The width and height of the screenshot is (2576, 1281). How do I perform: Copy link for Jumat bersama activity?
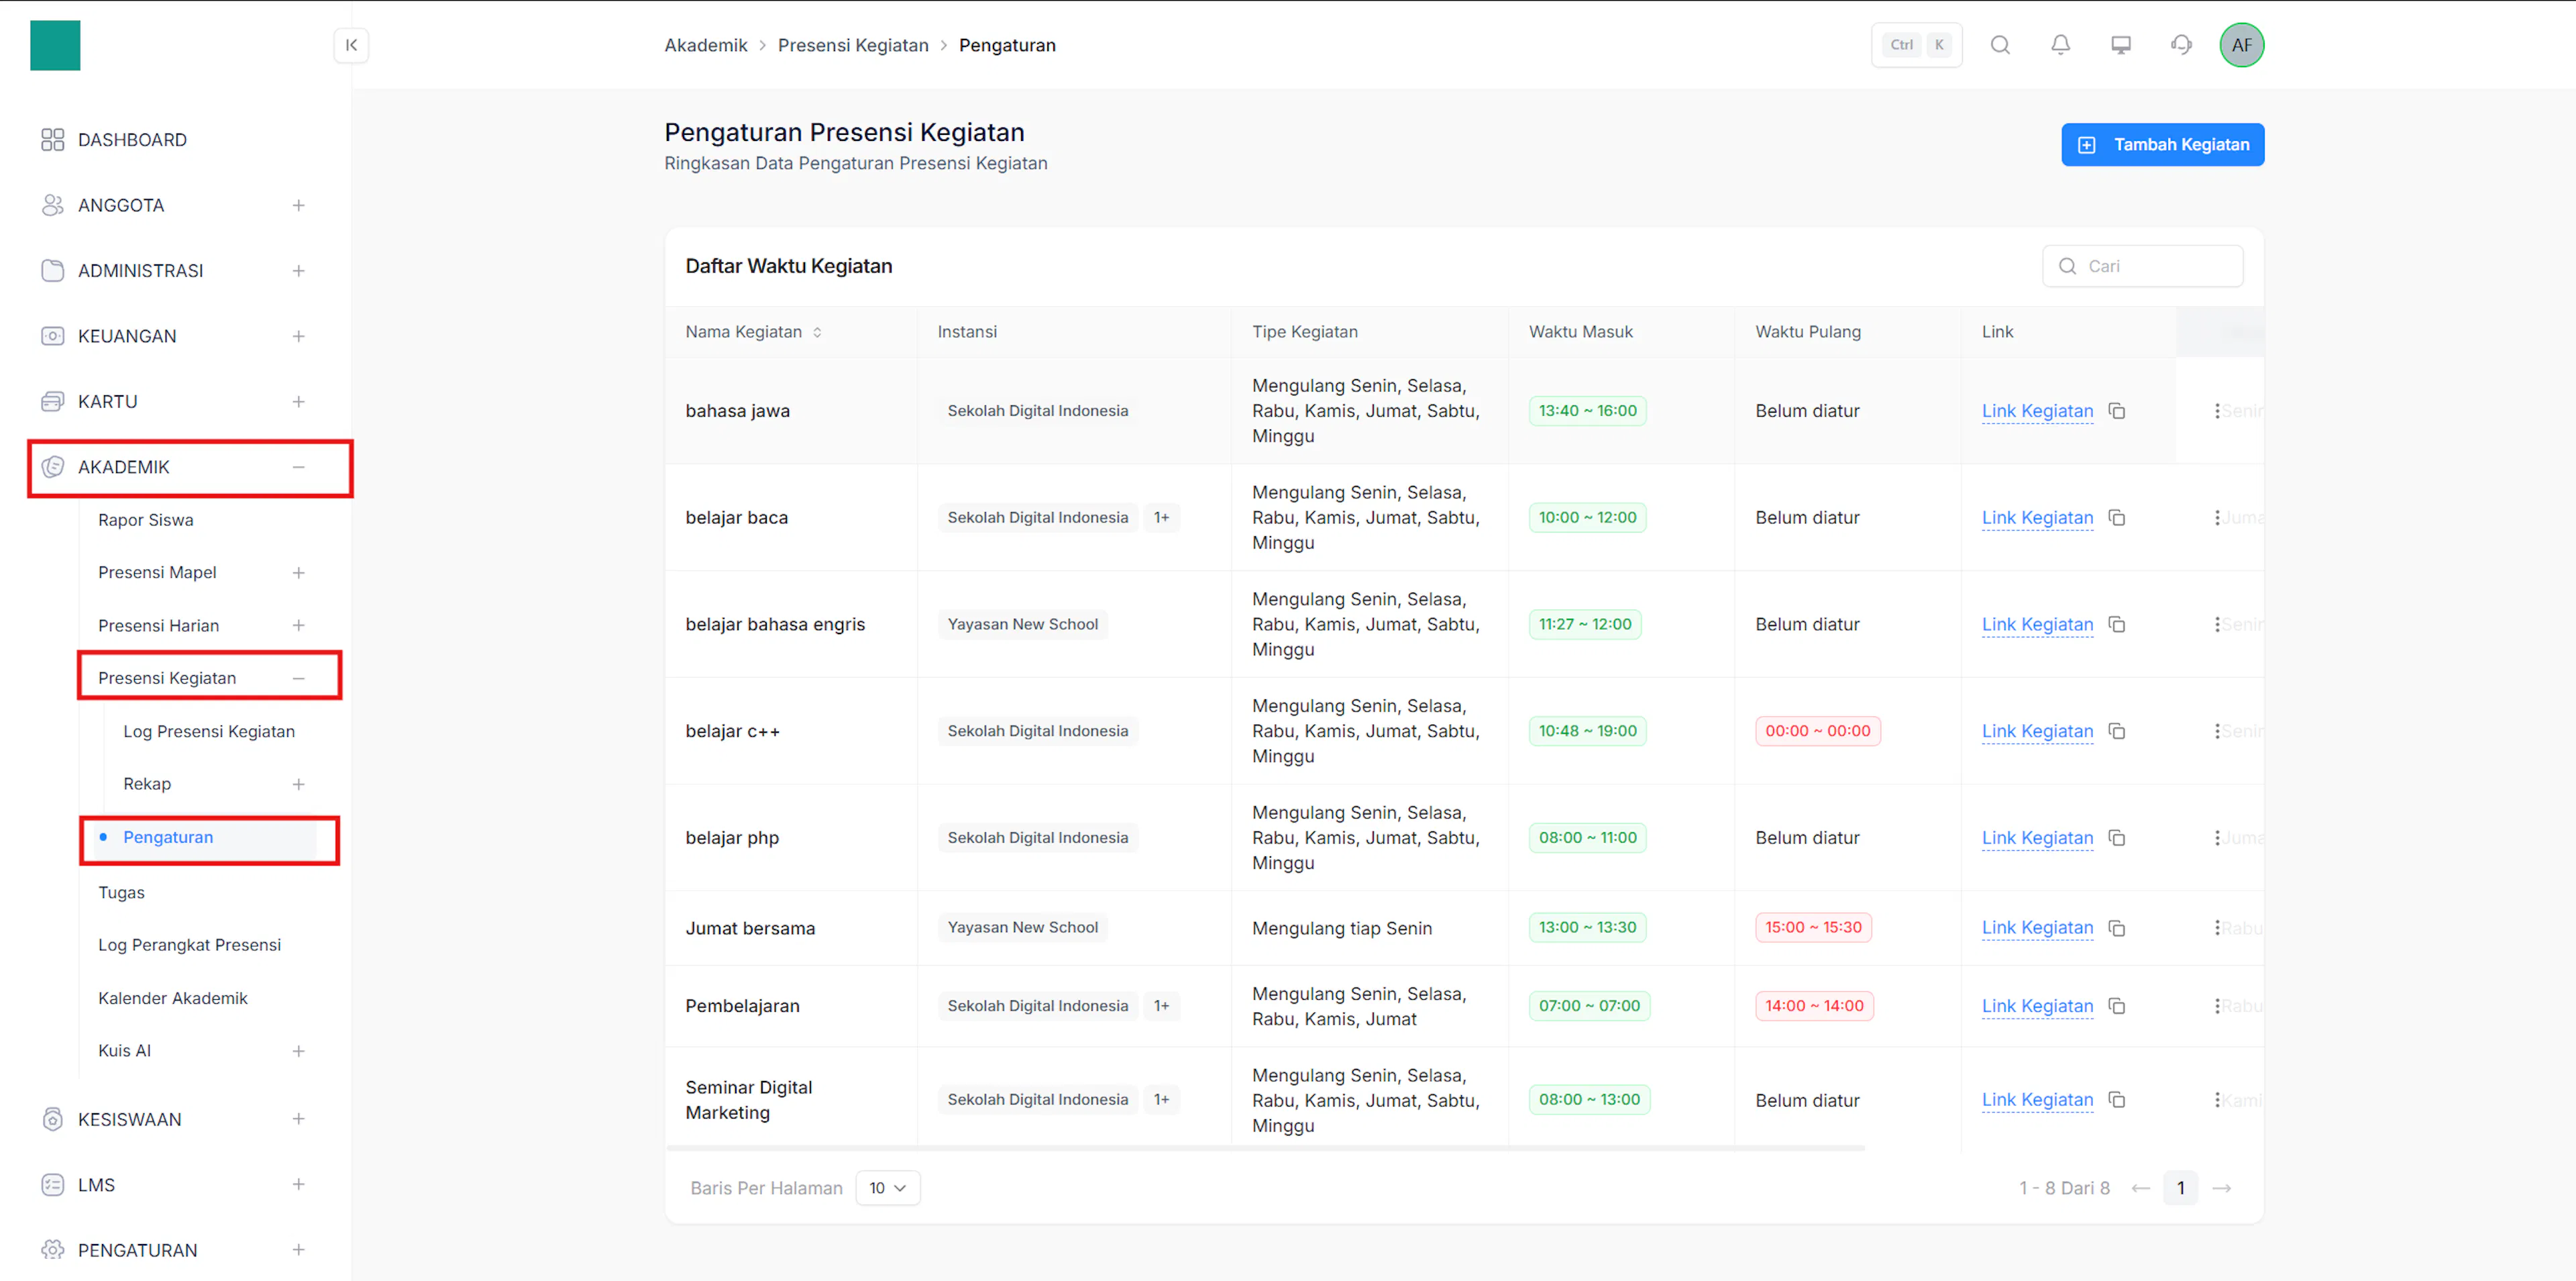point(2117,928)
